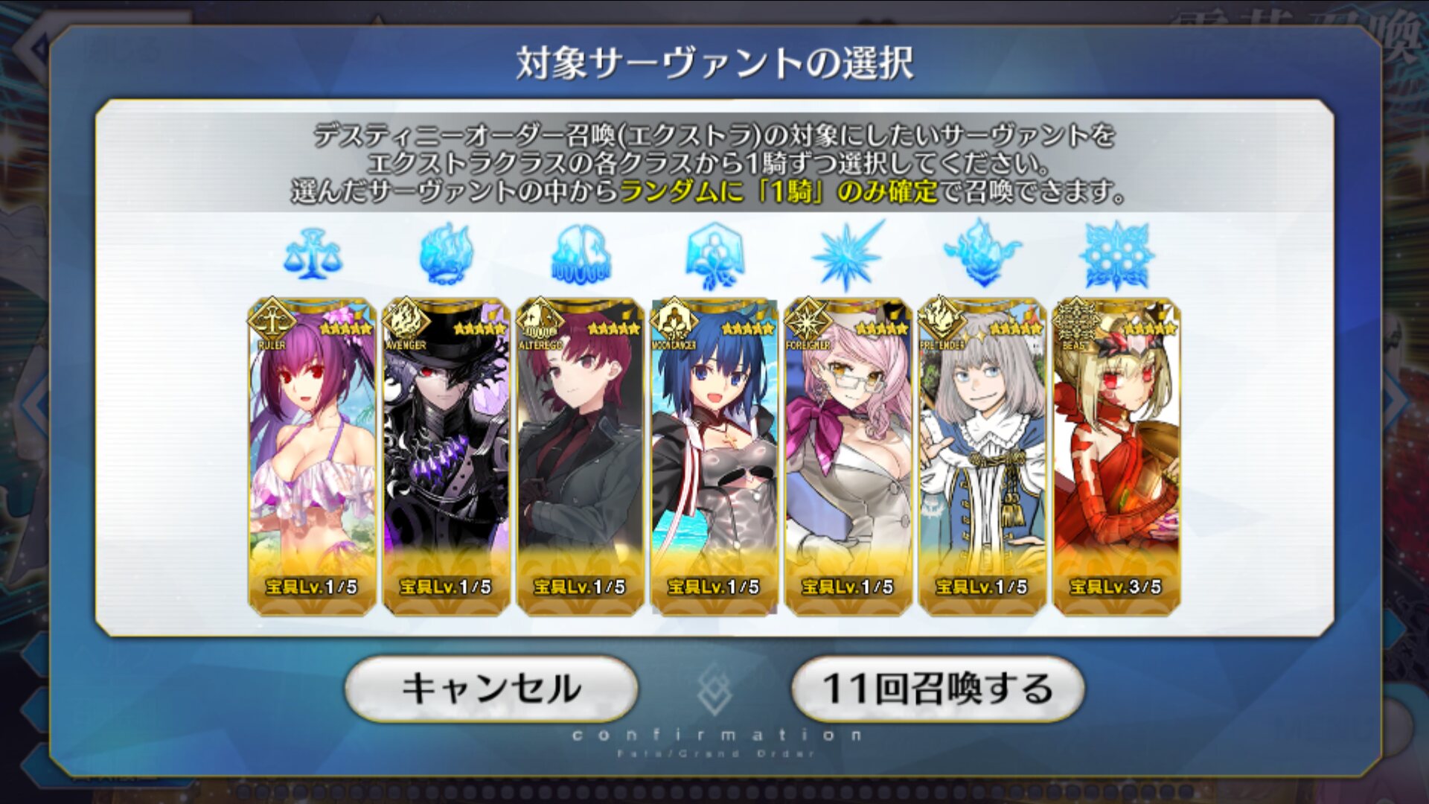
Task: Select the Moon Cancer blue-haired servant card
Action: point(714,457)
